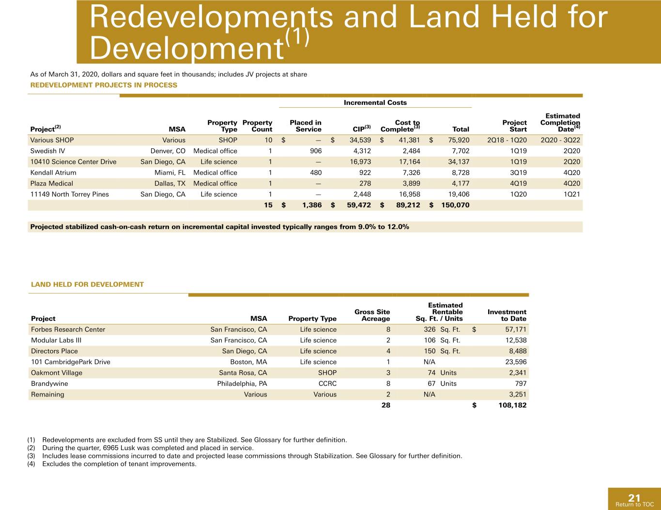Screen dimensions: 661x510
Task: Click the Land Held for Development heading
Action: pos(87,285)
